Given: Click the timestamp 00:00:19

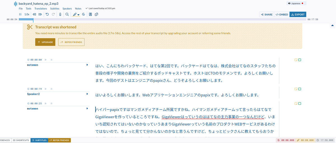Looking at the screenshot, I should click(36, 89).
